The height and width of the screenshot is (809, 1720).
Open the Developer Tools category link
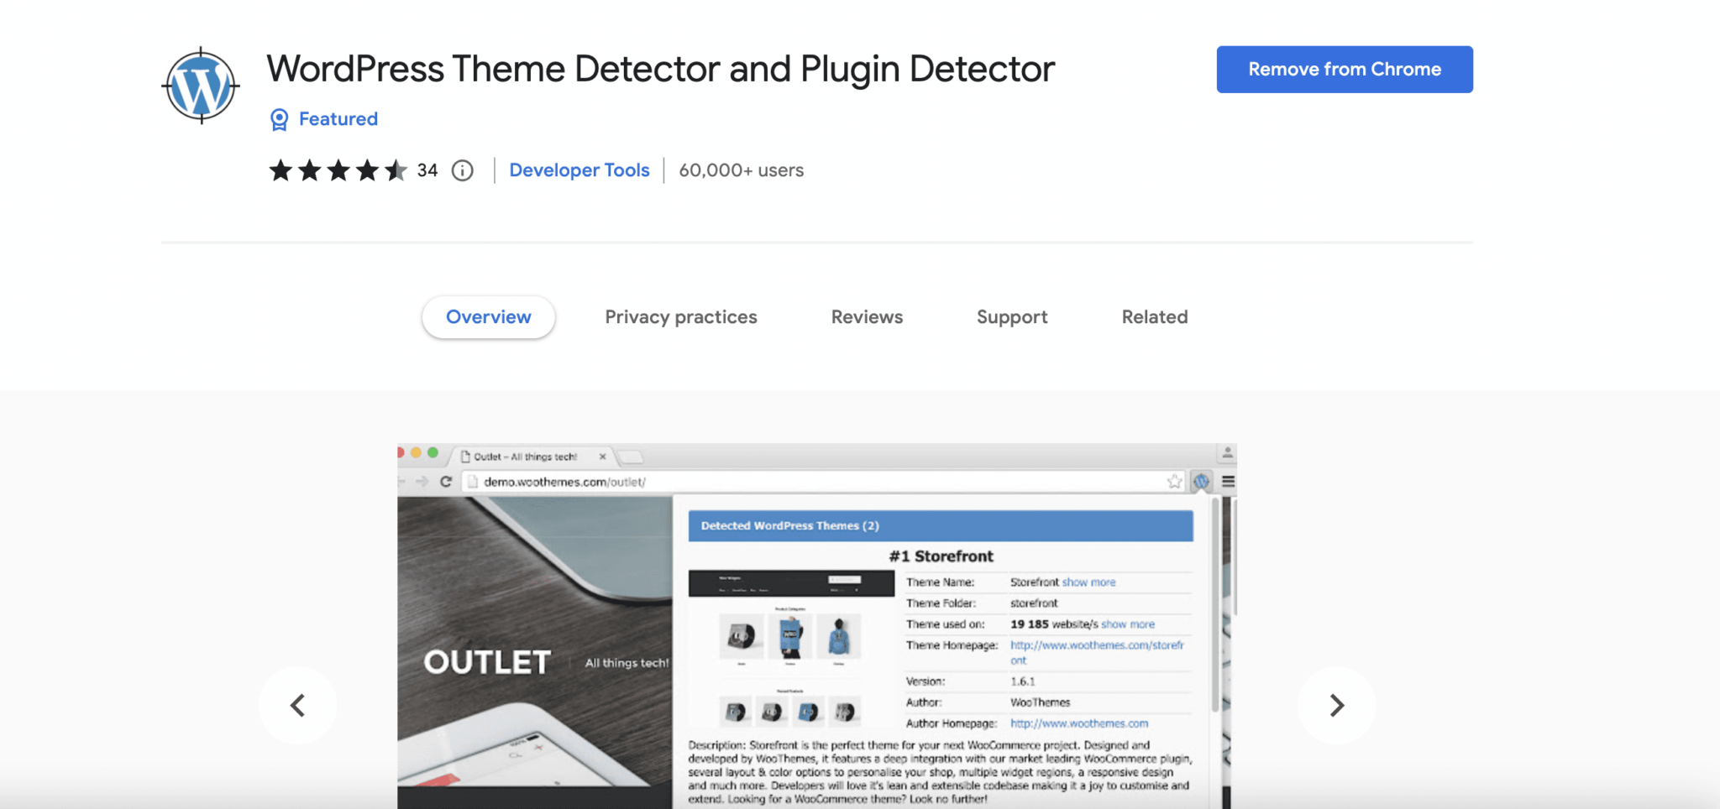pyautogui.click(x=579, y=170)
